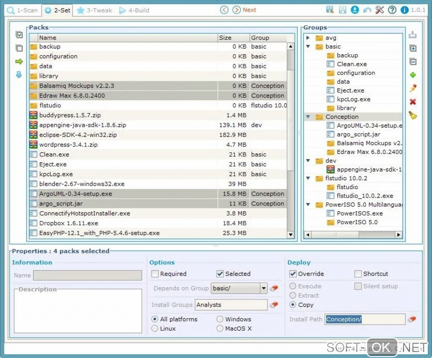This screenshot has height=358, width=432.
Task: Select PowerISO5.exe in the Groups tree
Action: click(x=360, y=213)
